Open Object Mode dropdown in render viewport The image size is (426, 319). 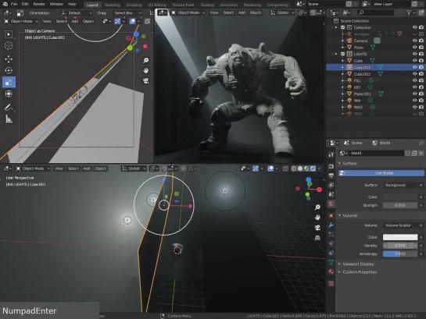(188, 12)
